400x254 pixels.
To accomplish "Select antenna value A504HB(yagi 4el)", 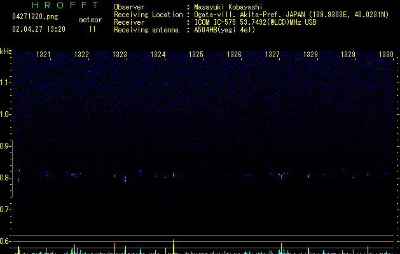I will pyautogui.click(x=224, y=30).
